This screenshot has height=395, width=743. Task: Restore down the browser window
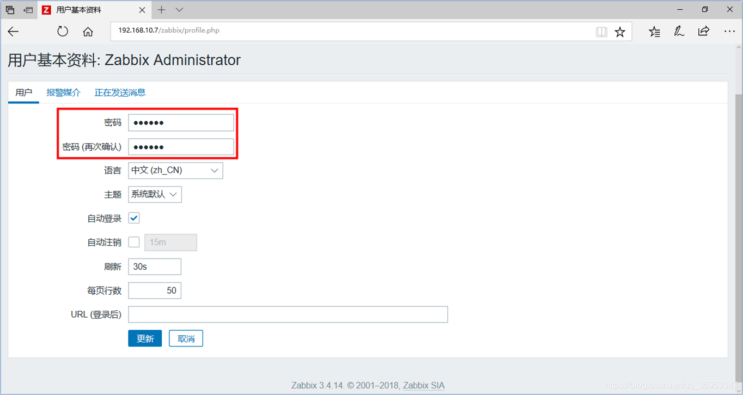tap(705, 10)
